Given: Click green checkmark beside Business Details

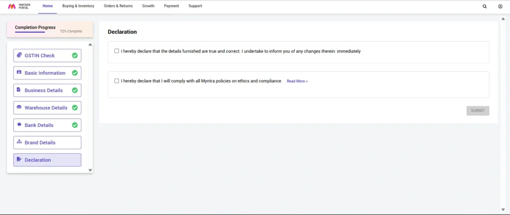Looking at the screenshot, I should pos(75,90).
